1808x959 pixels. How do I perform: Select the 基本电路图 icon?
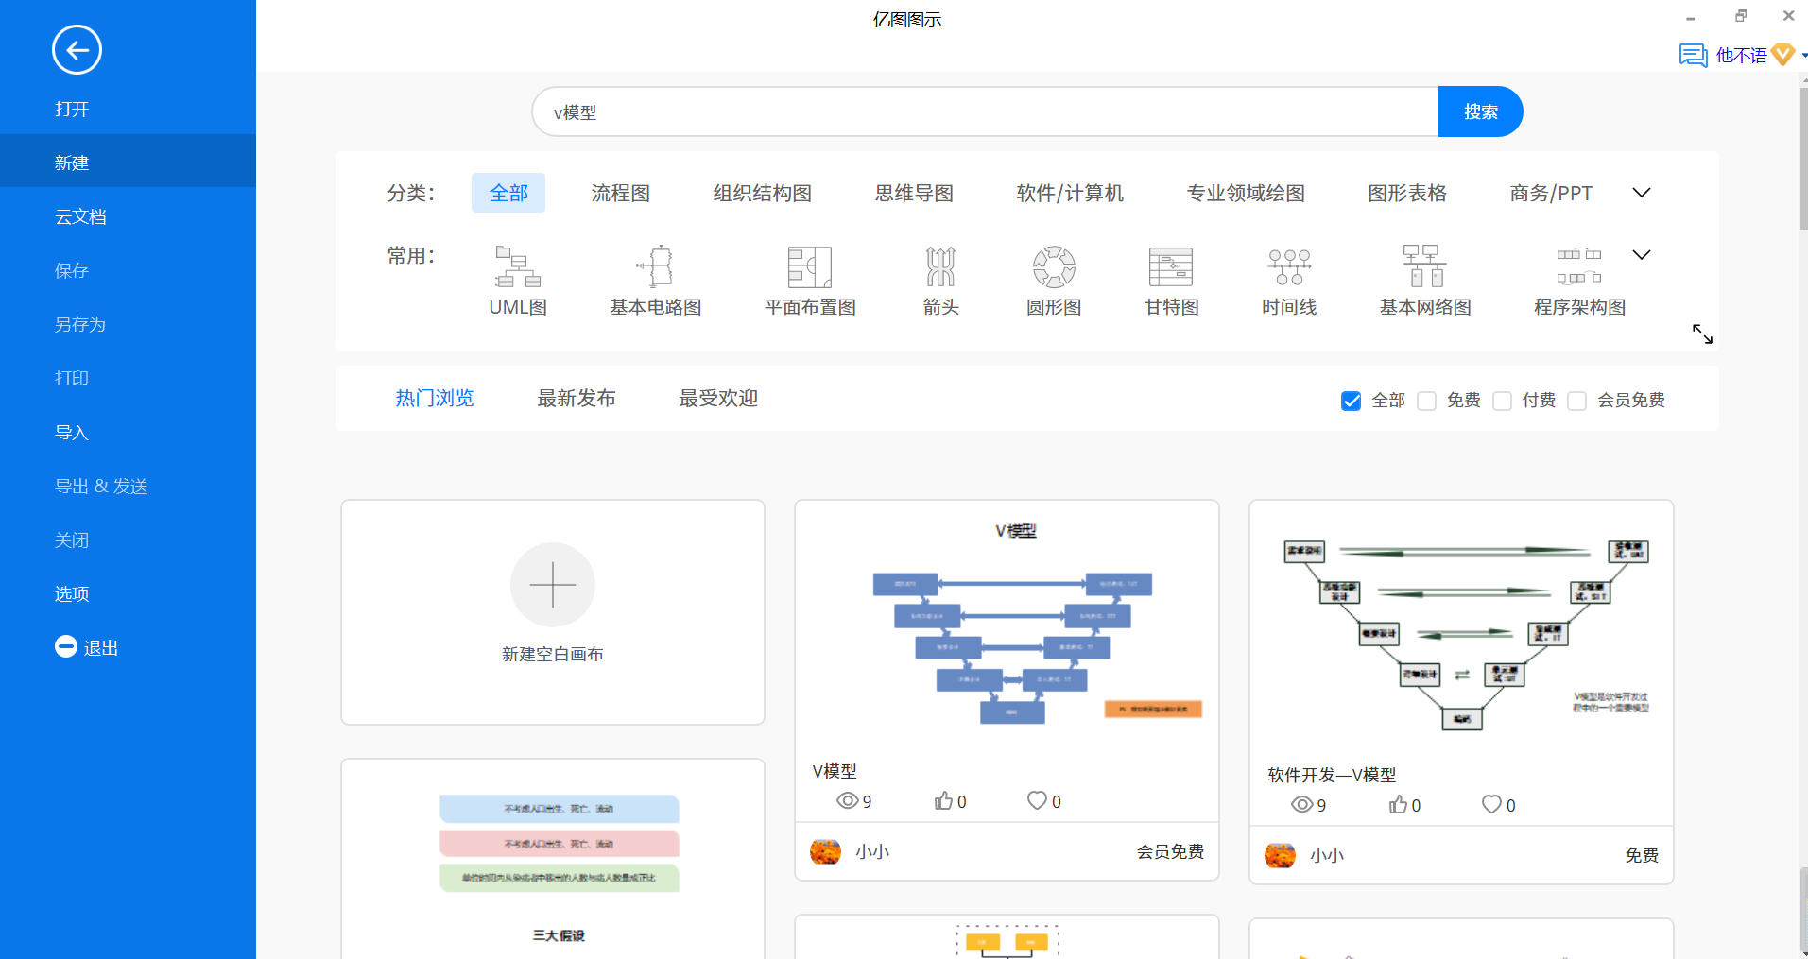656,266
